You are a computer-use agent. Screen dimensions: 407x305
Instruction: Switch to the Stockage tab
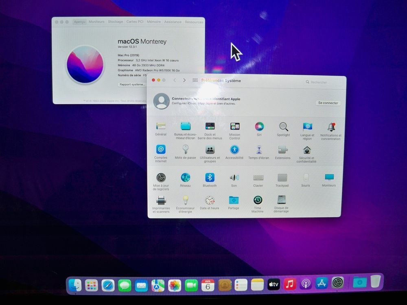[115, 22]
